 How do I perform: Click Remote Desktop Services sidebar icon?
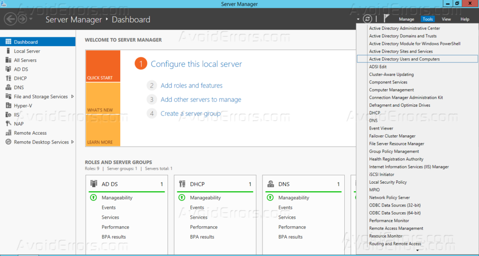coord(8,142)
